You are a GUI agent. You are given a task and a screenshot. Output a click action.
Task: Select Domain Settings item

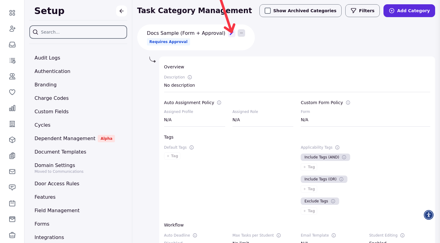pyautogui.click(x=59, y=168)
